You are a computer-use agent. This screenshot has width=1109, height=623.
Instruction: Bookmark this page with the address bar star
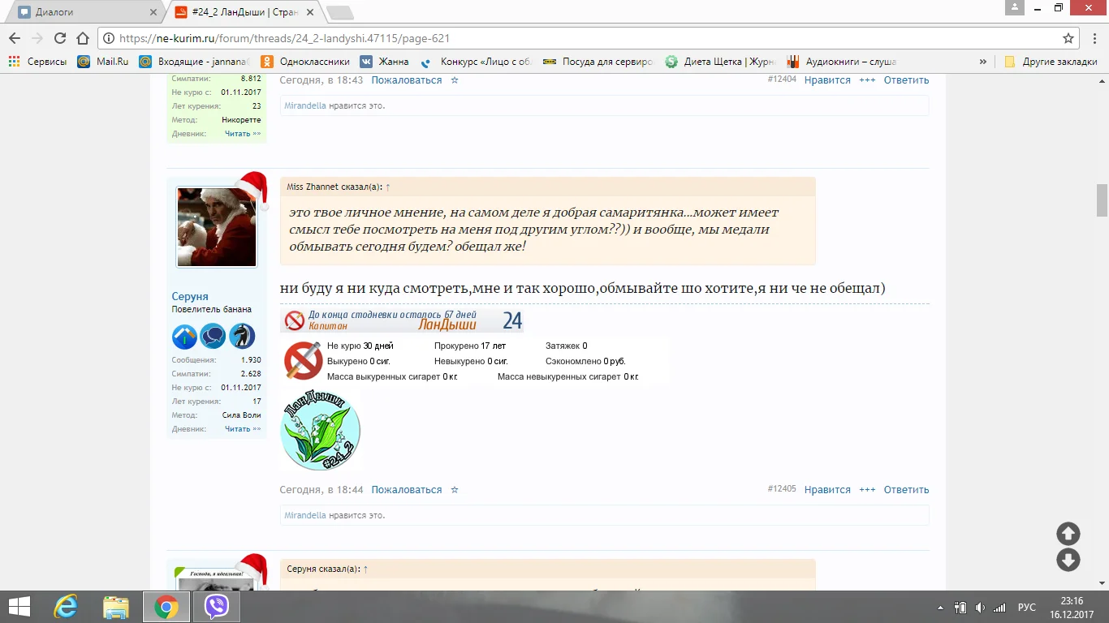click(1068, 38)
